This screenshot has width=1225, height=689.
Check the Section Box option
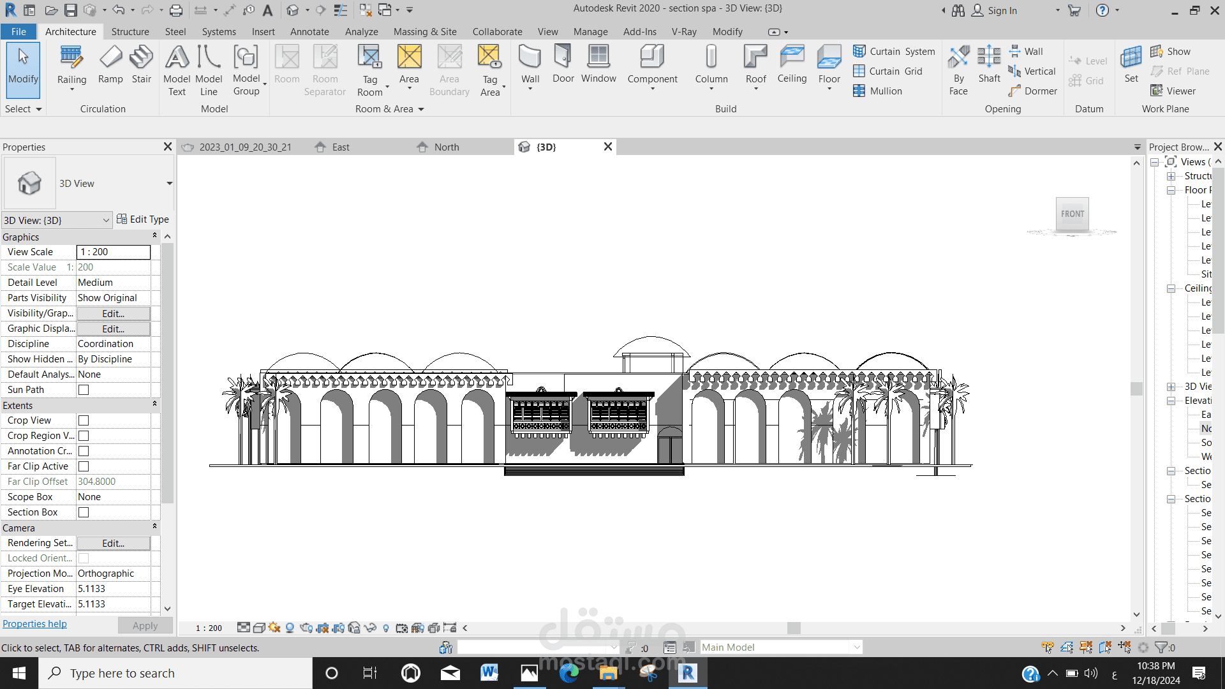click(84, 512)
